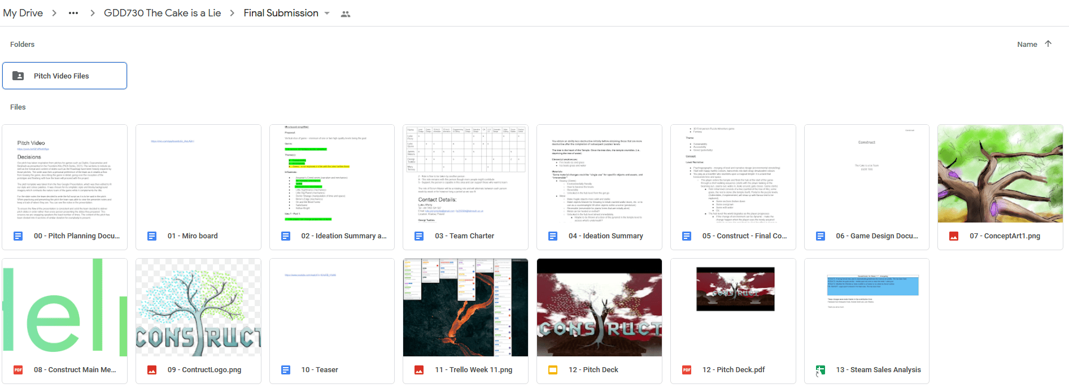Expand the hidden breadcrumb folders ellipsis
Viewport: 1069px width, 388px height.
(x=73, y=13)
